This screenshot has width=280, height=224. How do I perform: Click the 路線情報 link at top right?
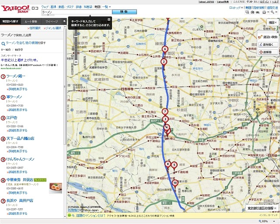coord(259,8)
